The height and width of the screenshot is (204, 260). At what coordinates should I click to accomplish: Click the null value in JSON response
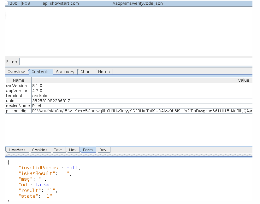72,168
